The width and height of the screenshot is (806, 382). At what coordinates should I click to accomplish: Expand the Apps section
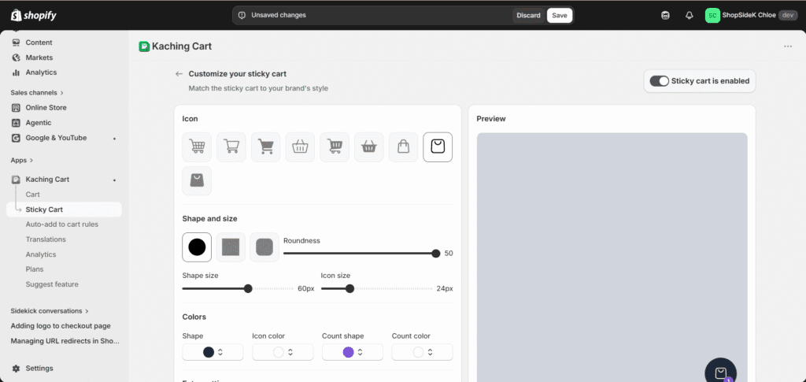point(21,161)
